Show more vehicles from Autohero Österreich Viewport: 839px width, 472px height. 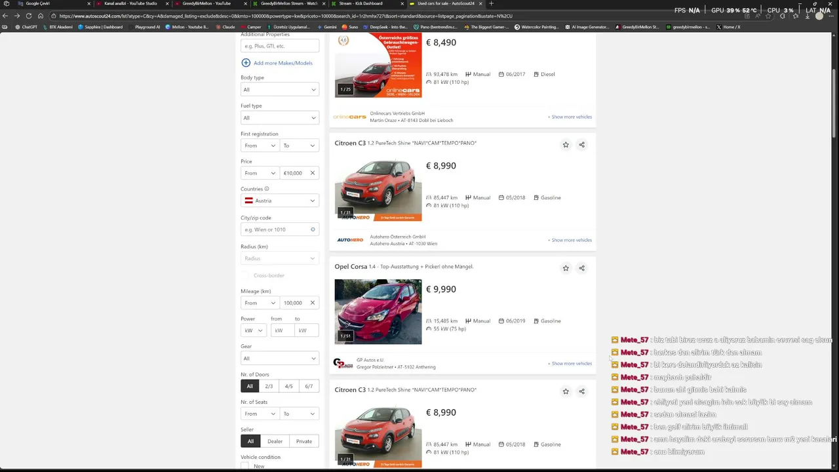570,240
